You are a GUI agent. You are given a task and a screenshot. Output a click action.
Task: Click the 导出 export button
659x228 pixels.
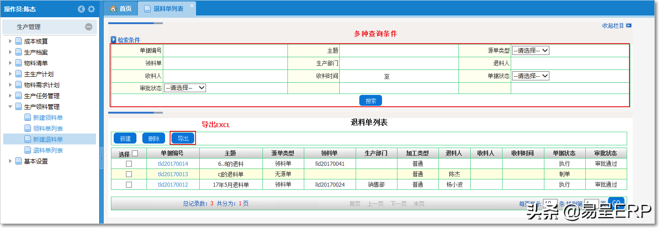point(183,139)
